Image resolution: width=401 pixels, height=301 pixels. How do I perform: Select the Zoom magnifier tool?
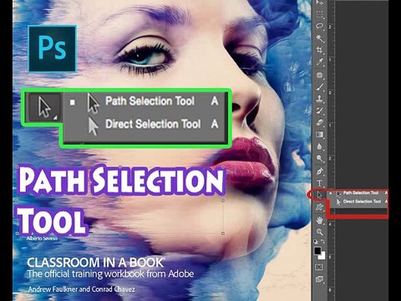[320, 232]
